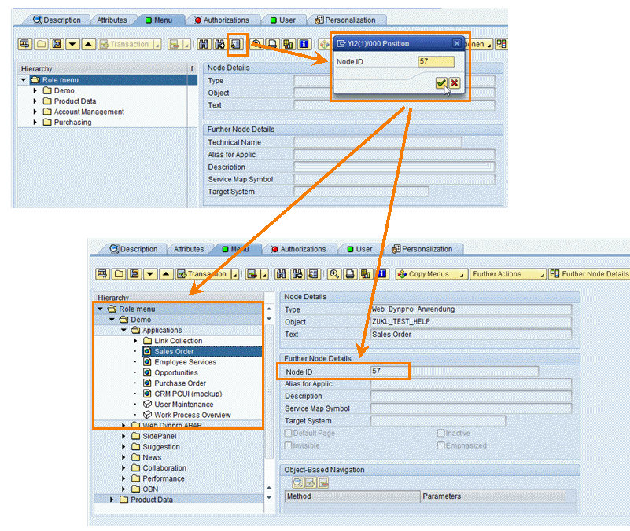This screenshot has width=630, height=531.
Task: Toggle the Inactive checkbox
Action: tap(441, 434)
